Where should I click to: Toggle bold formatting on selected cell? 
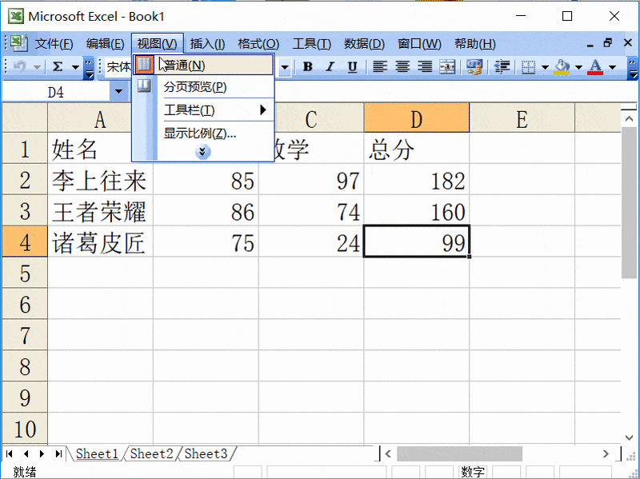[307, 66]
